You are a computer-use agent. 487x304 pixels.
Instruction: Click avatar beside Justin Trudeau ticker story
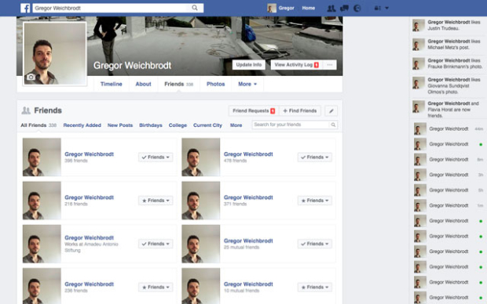click(x=419, y=25)
